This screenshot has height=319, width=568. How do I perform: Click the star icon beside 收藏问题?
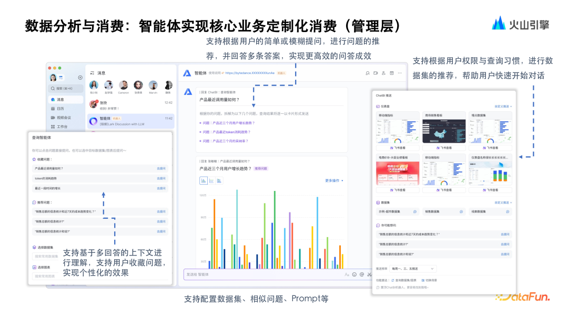tap(34, 159)
